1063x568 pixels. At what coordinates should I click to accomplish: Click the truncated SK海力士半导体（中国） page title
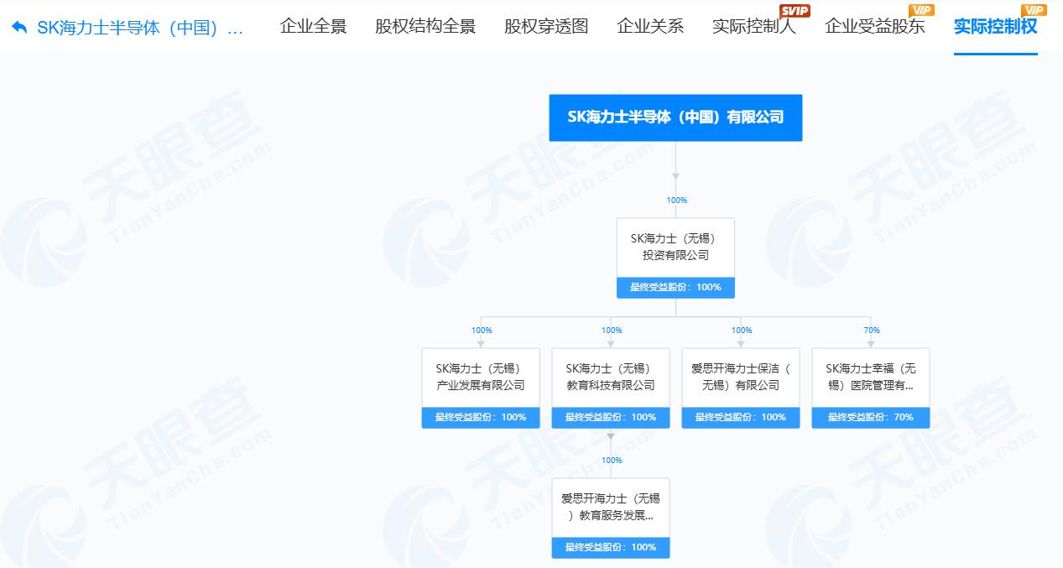(140, 27)
